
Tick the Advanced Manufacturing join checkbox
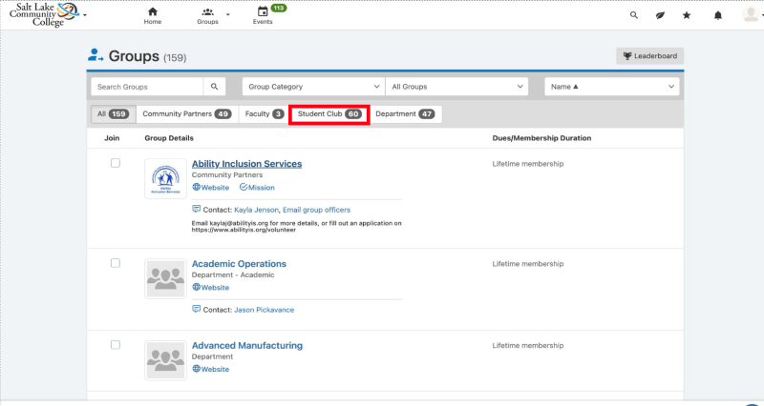(116, 344)
